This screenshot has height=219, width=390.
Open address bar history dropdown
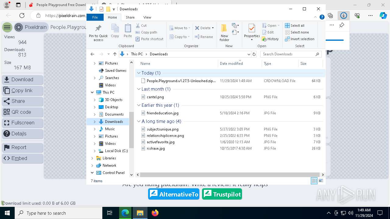pos(249,54)
